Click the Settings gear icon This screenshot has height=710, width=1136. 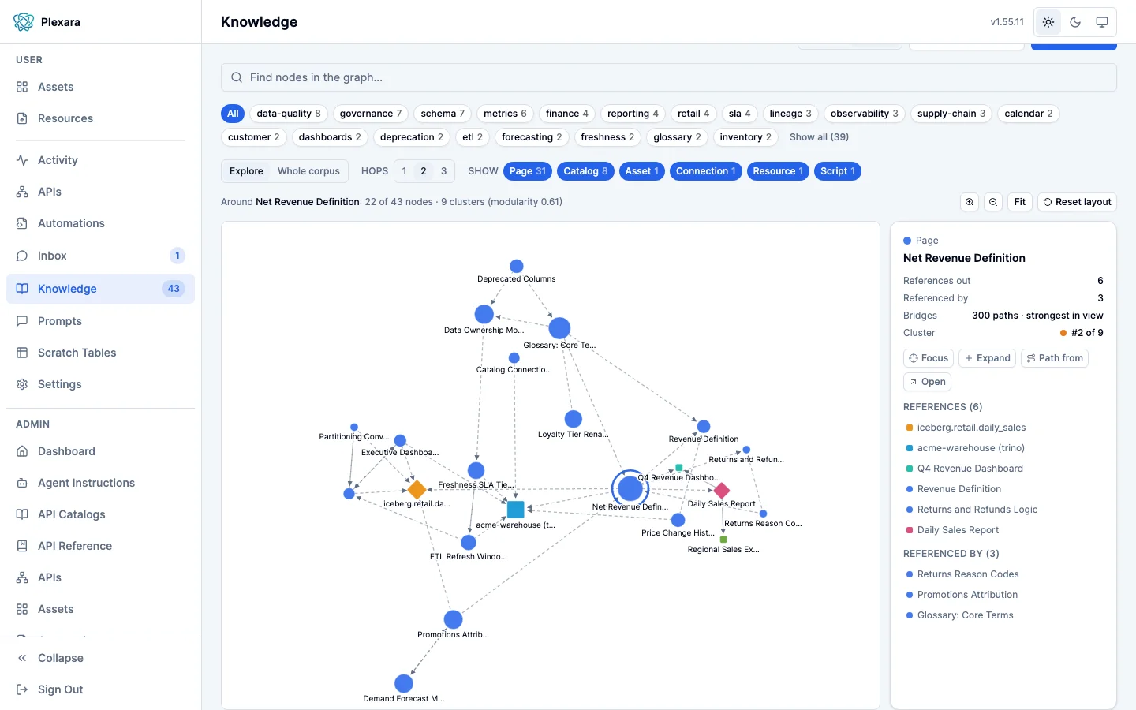click(22, 384)
